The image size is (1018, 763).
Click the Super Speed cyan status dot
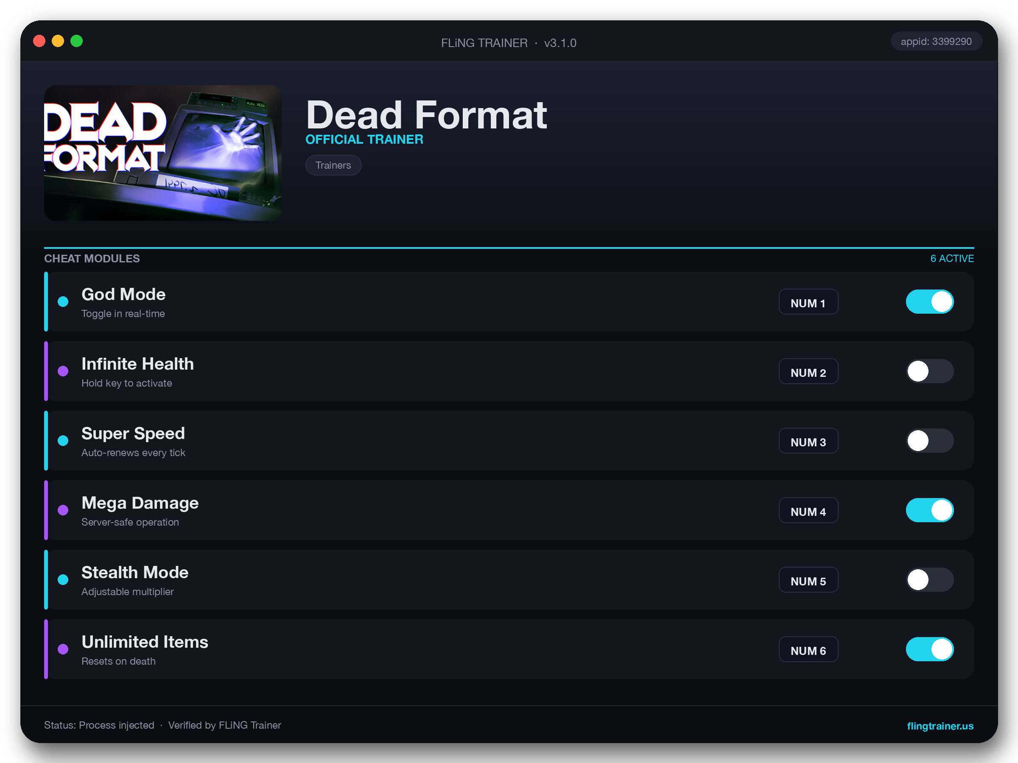click(63, 440)
